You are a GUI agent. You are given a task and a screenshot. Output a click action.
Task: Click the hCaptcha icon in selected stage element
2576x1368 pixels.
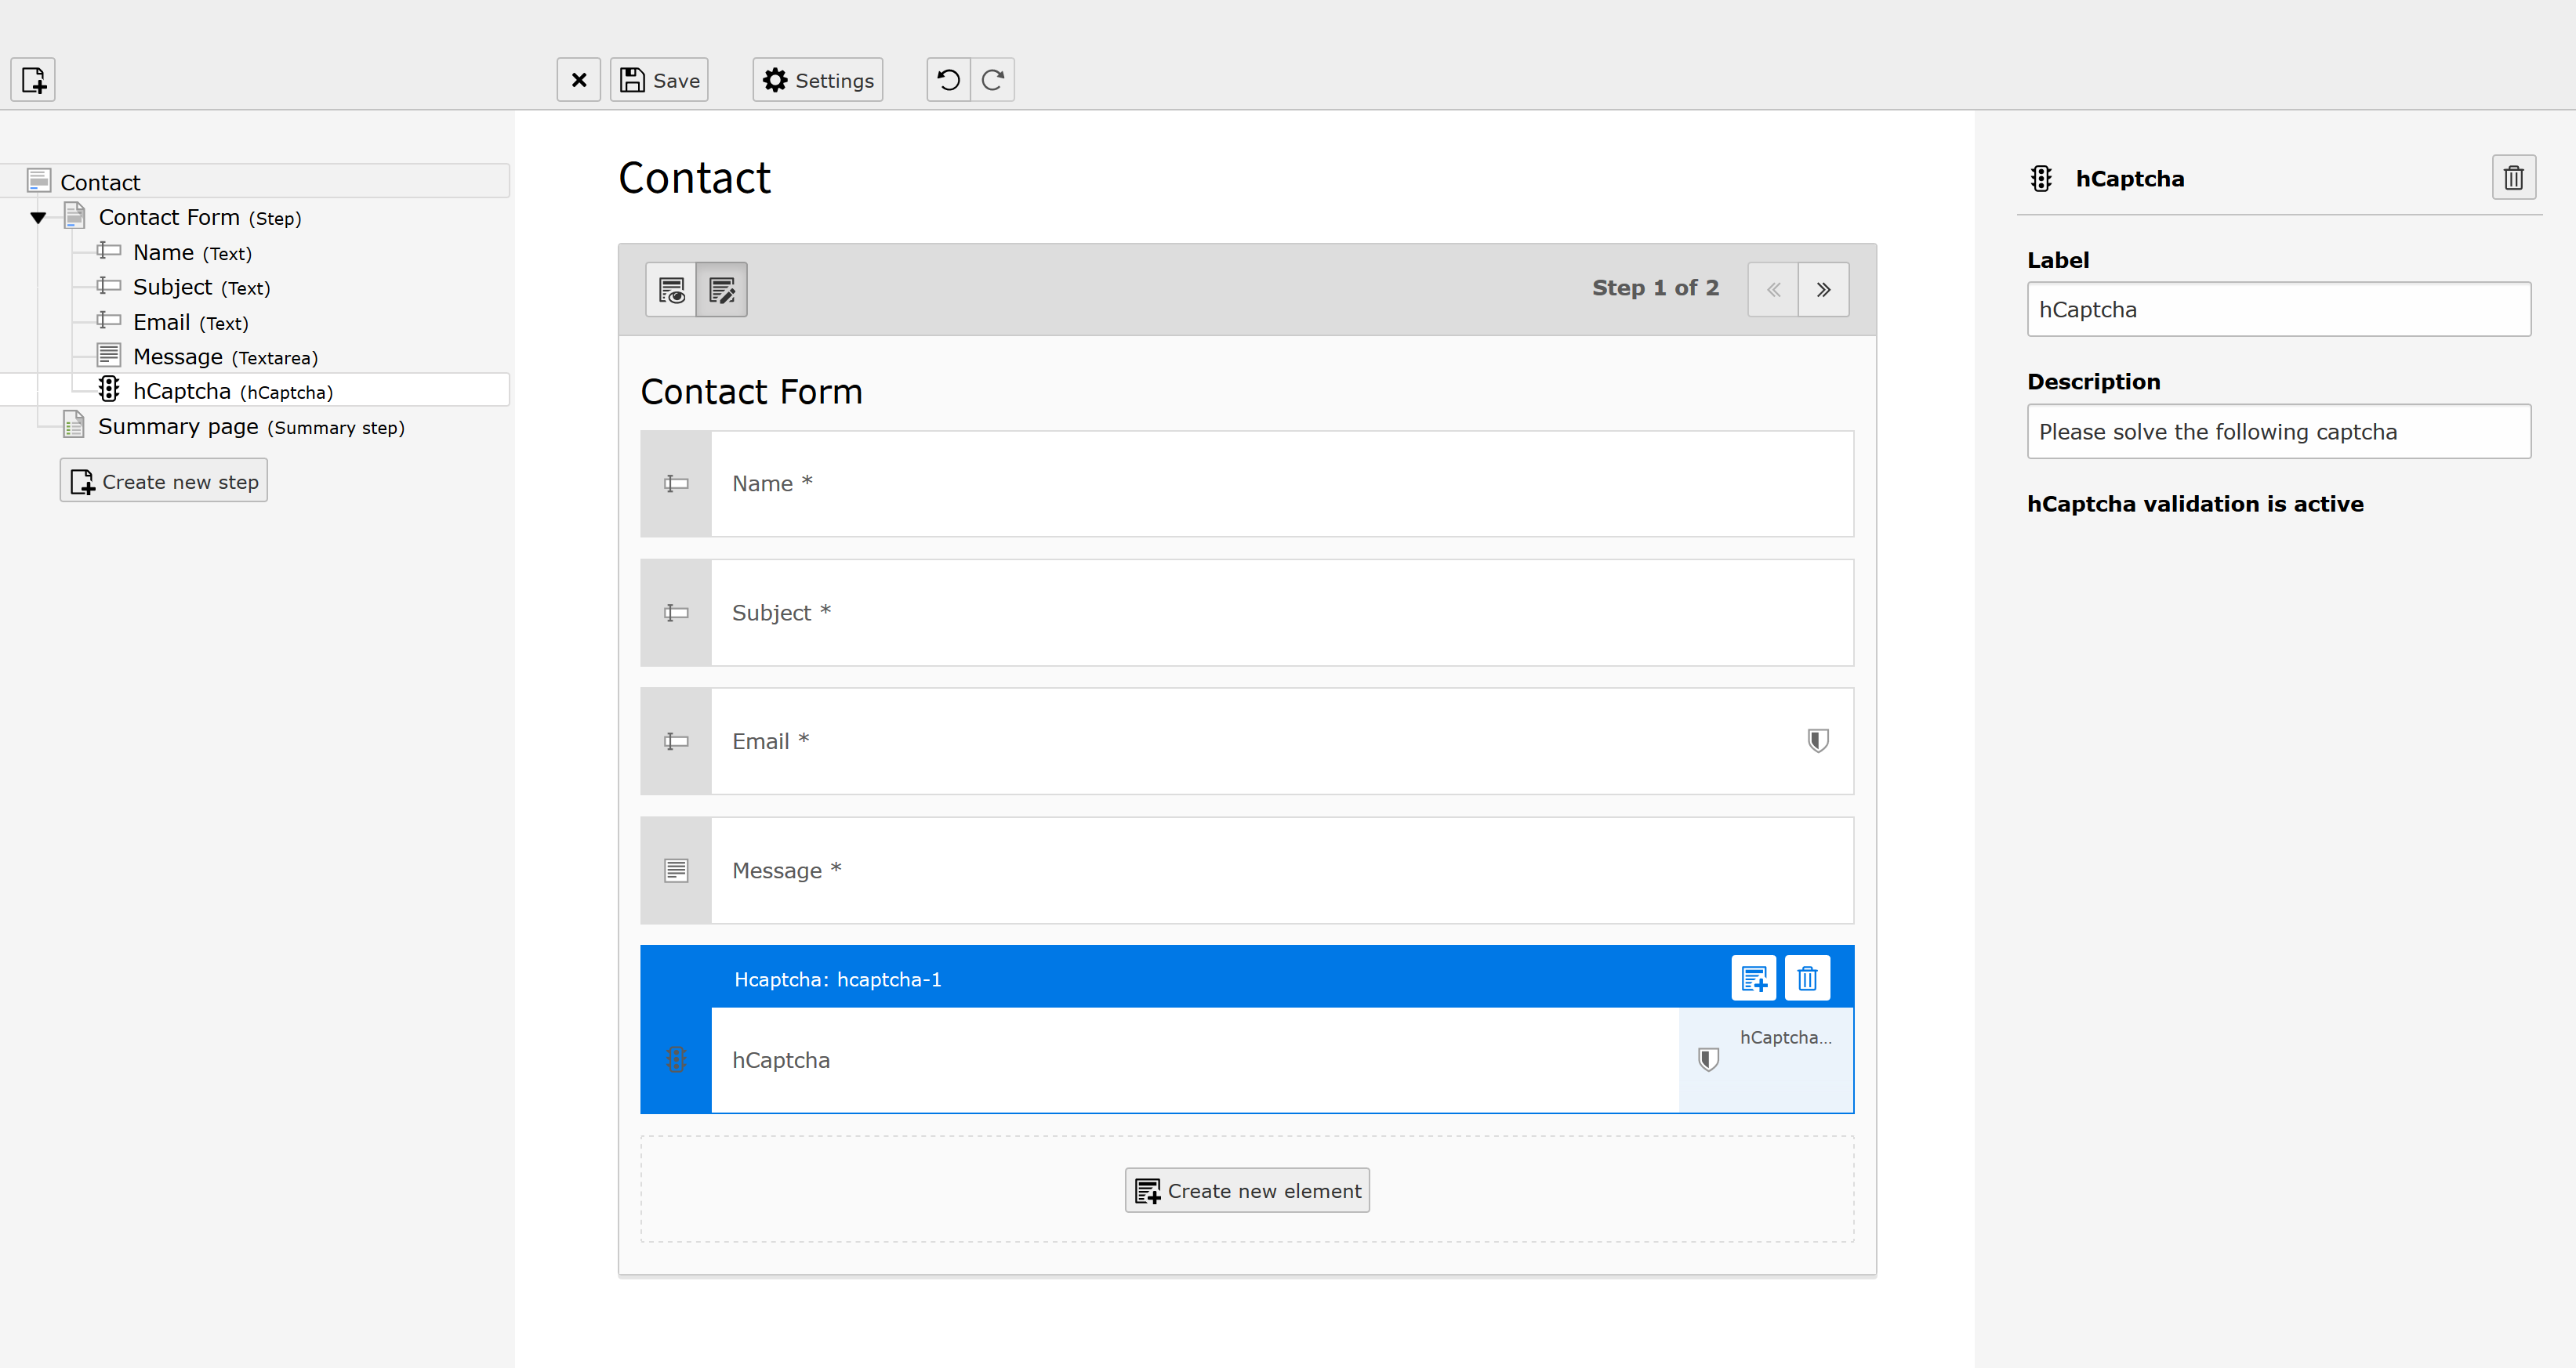click(x=676, y=1059)
